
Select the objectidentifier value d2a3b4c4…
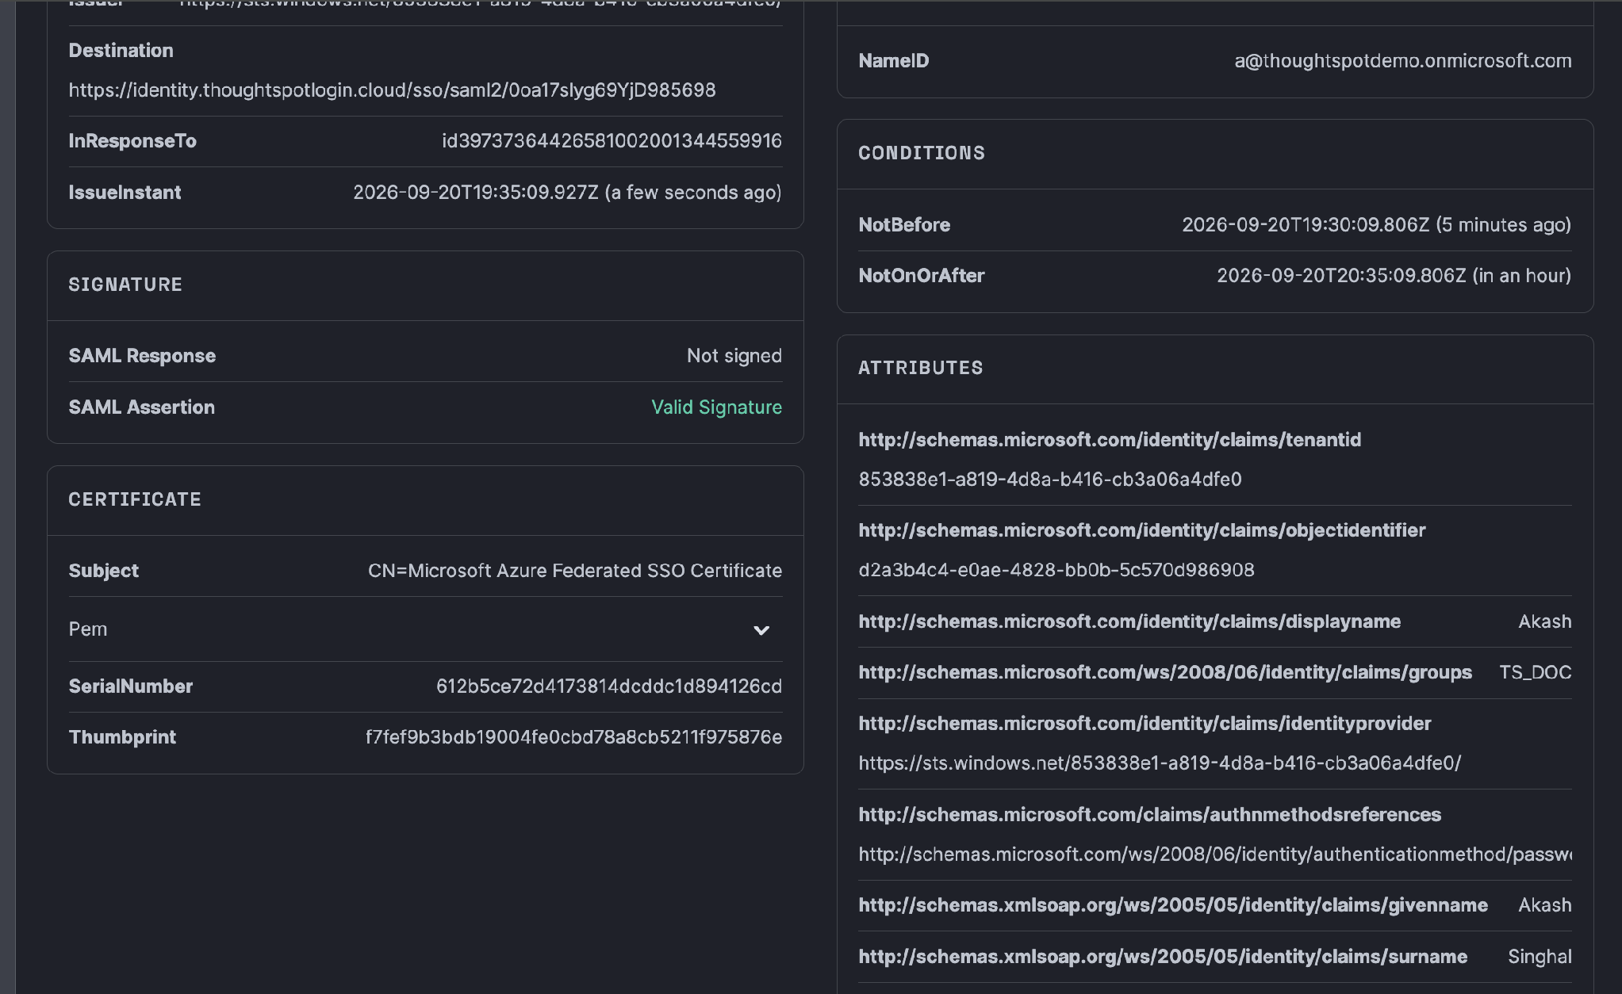click(1056, 570)
